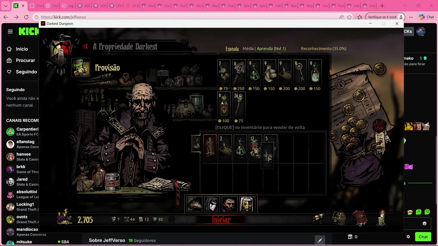Screen dimensions: 438x246
Task: Open the Kick hamburger menu
Action: [10, 31]
